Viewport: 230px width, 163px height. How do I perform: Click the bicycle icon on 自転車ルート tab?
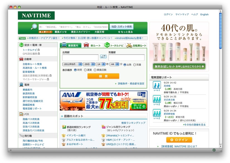coord(129,45)
